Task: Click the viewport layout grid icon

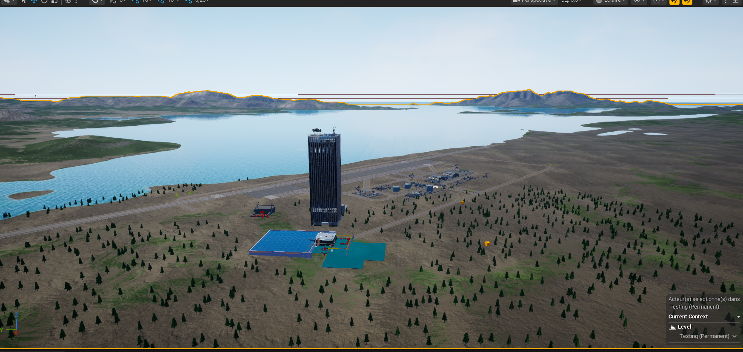Action: point(735,2)
